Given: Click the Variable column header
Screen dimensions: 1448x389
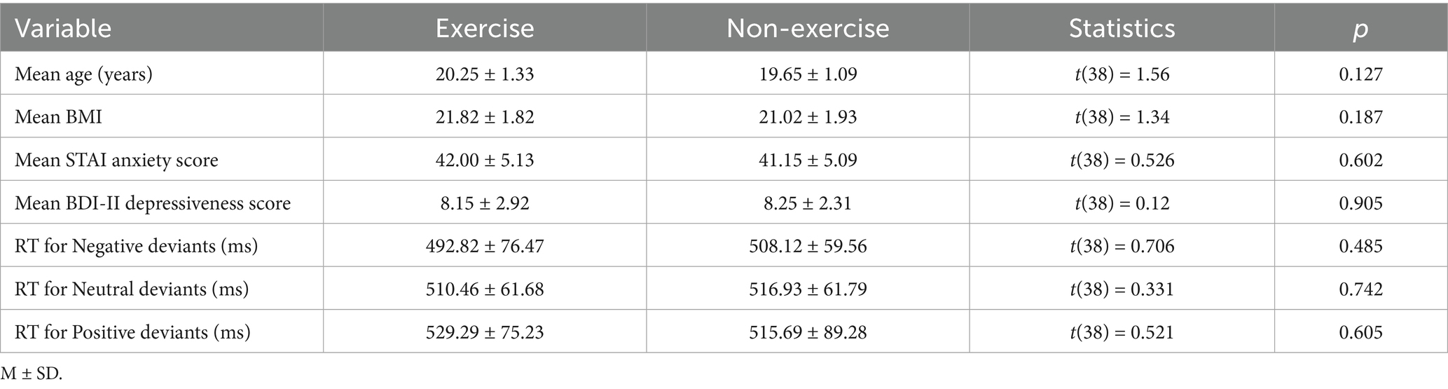Looking at the screenshot, I should pos(63,29).
